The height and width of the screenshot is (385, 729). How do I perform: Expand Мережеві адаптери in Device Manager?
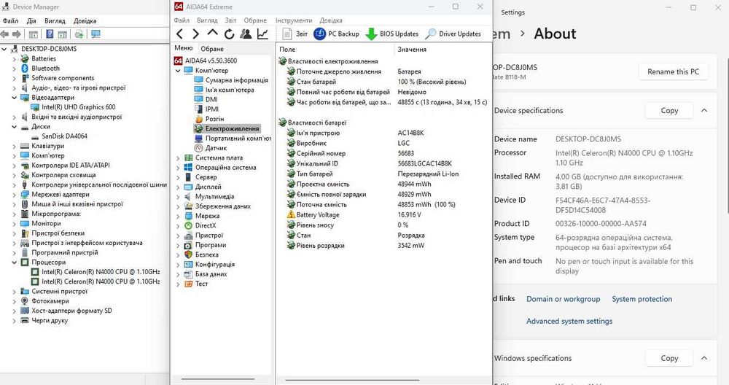click(14, 195)
